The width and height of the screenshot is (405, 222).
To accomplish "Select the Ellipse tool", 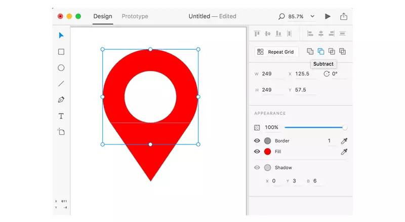I will pyautogui.click(x=61, y=68).
